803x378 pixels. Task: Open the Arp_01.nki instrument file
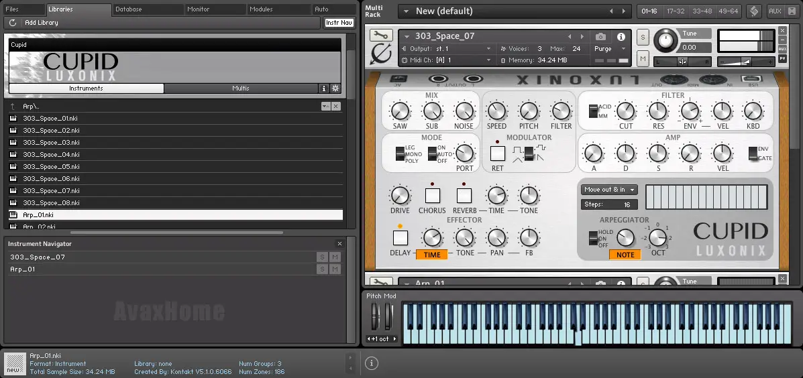tap(176, 215)
